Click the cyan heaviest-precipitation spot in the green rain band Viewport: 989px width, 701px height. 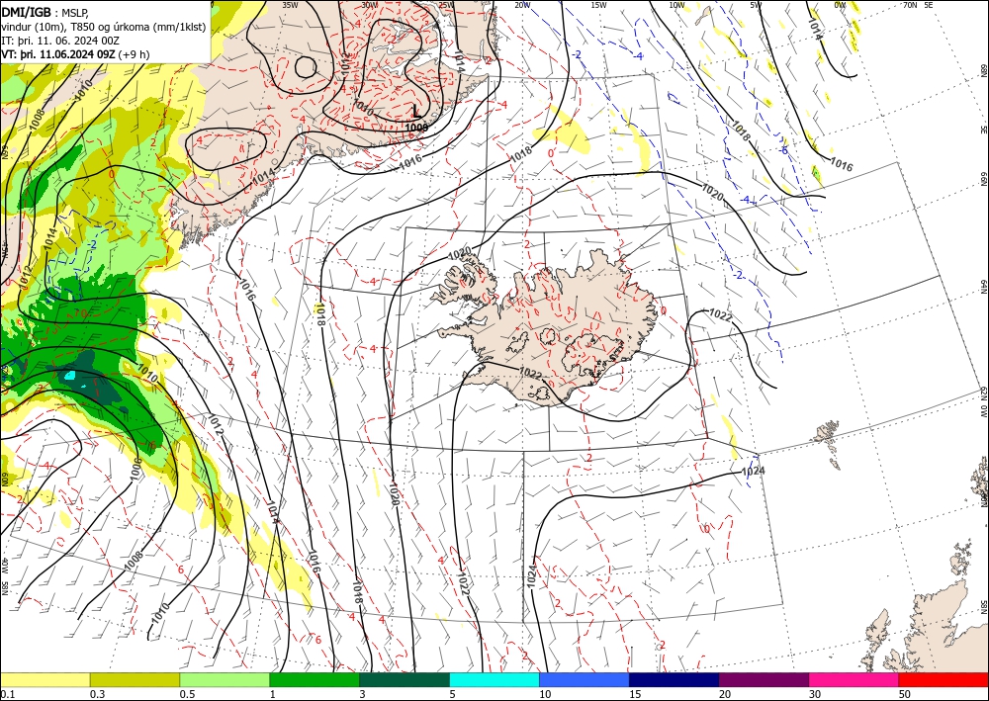click(x=70, y=376)
